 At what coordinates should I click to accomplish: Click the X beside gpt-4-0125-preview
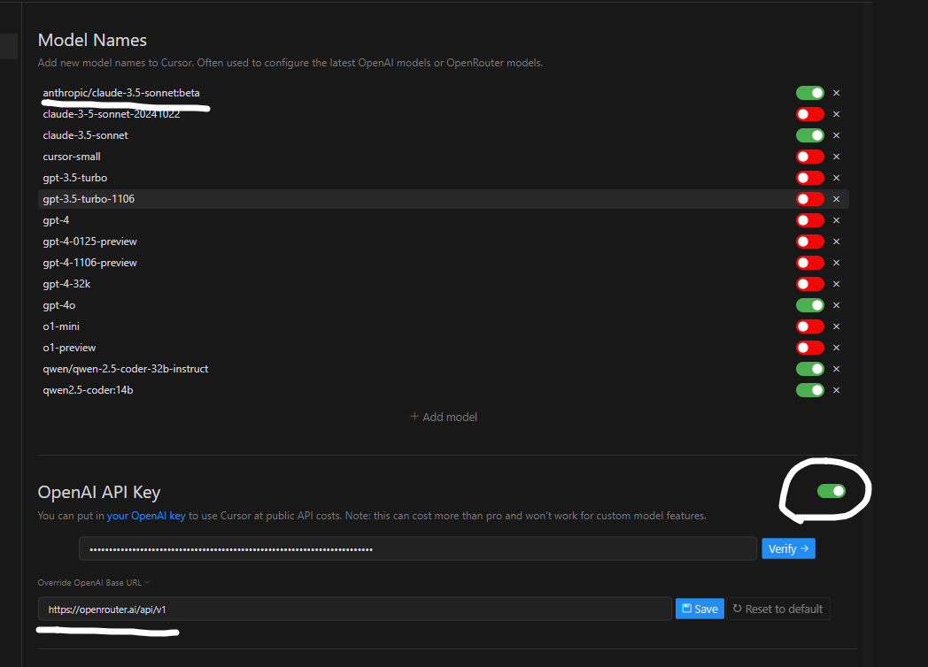pyautogui.click(x=836, y=241)
